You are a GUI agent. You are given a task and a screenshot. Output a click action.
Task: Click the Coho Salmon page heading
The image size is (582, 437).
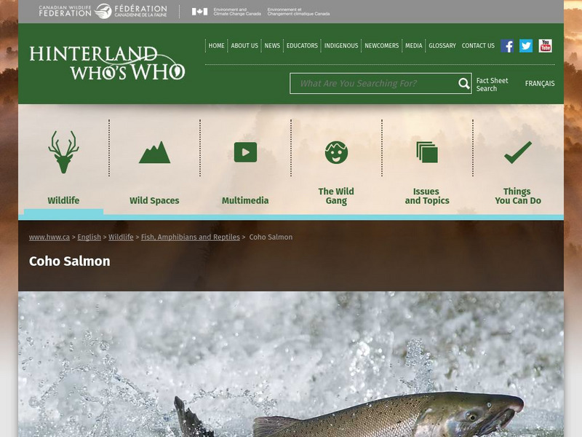point(70,261)
